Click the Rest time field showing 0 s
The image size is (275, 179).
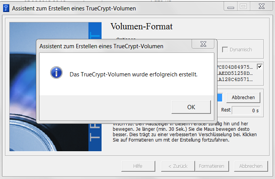[246, 110]
